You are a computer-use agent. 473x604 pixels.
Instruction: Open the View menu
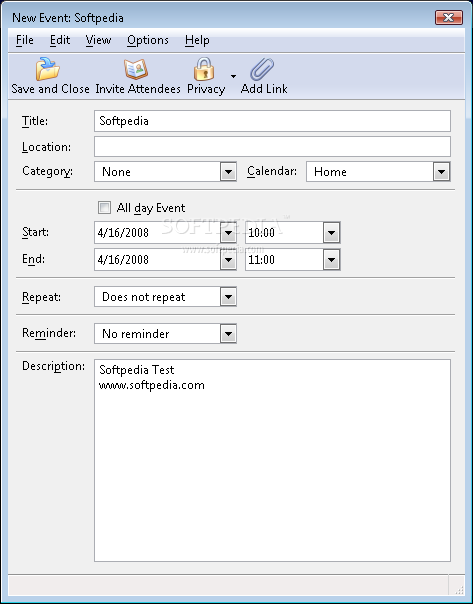[x=98, y=40]
